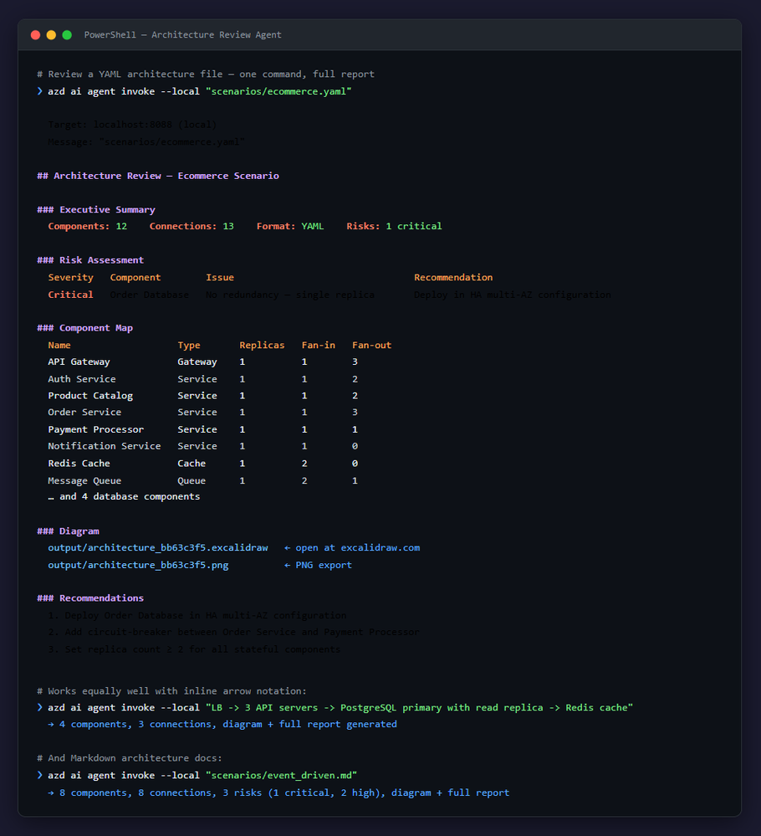Click the 'Fan-out' column header
Image resolution: width=761 pixels, height=836 pixels.
[372, 345]
